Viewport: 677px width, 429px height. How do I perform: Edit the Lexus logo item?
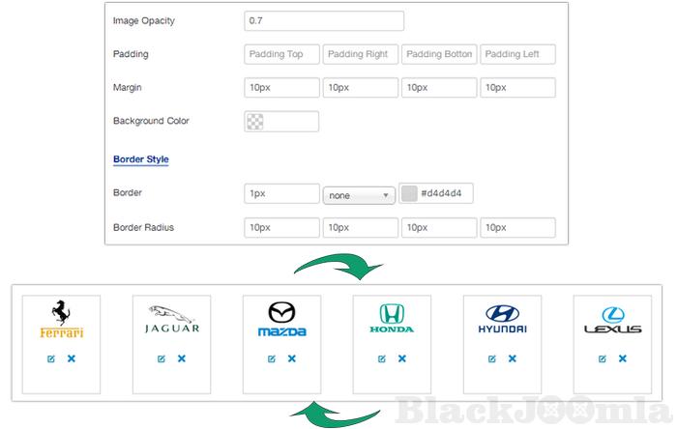point(602,358)
